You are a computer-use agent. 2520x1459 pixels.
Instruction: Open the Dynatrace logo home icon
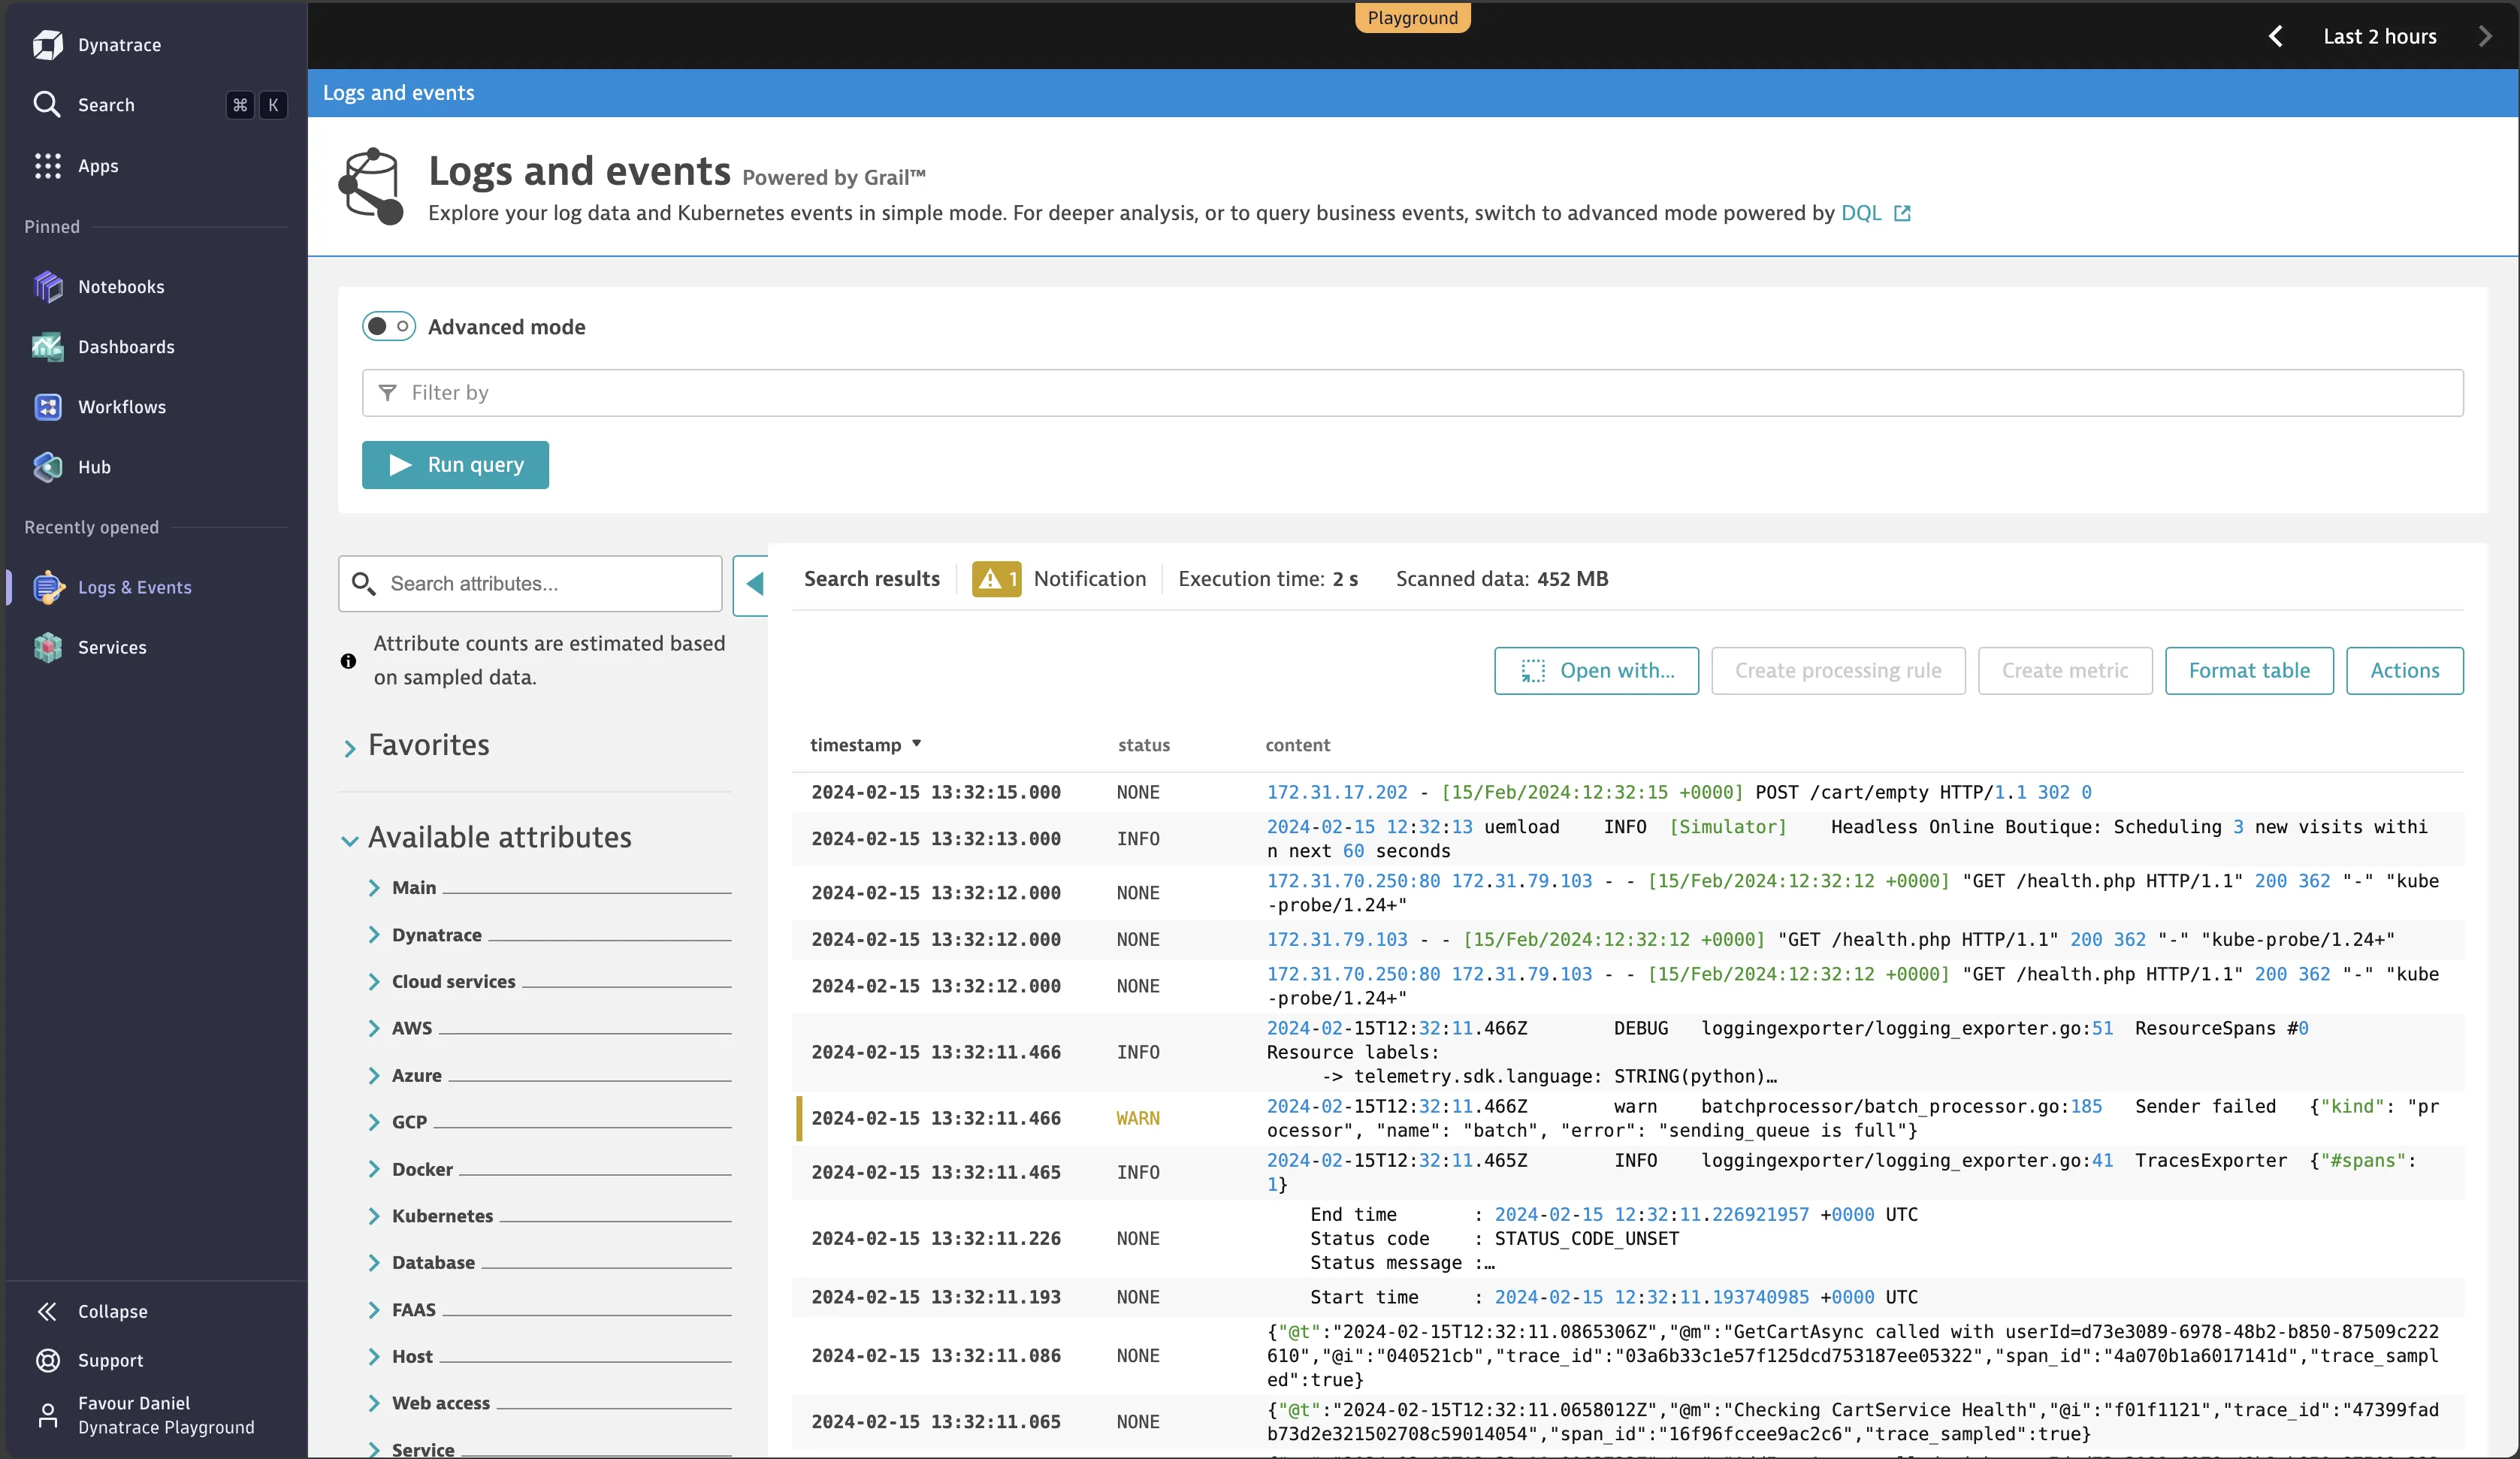[x=47, y=45]
